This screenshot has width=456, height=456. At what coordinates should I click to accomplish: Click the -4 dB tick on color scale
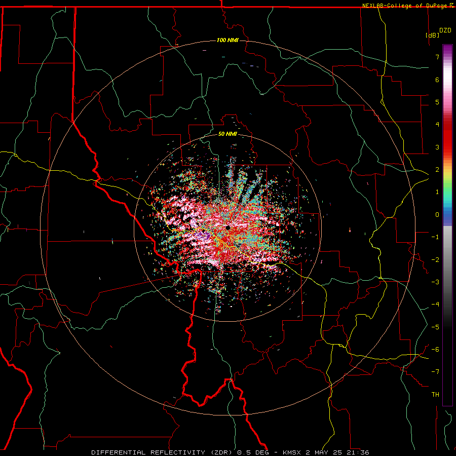tap(435, 305)
